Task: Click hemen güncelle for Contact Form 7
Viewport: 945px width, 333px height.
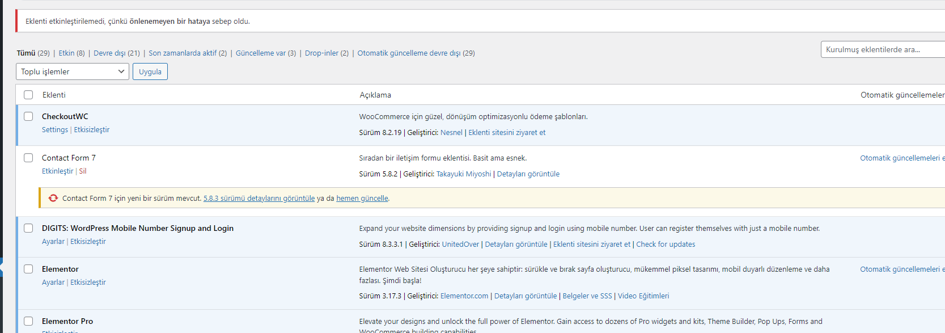Action: [x=362, y=199]
